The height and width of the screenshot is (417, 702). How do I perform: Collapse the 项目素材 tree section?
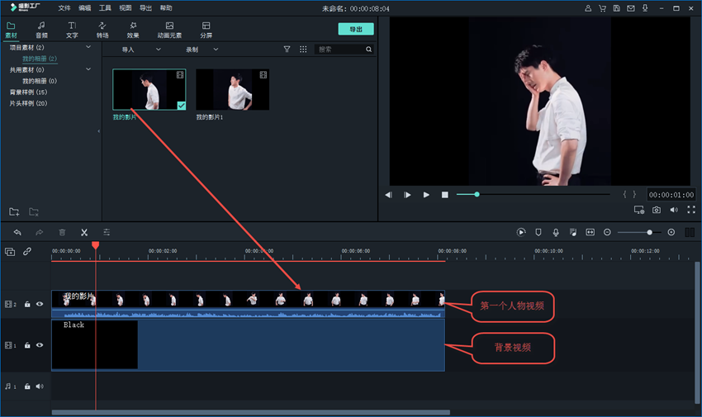88,48
